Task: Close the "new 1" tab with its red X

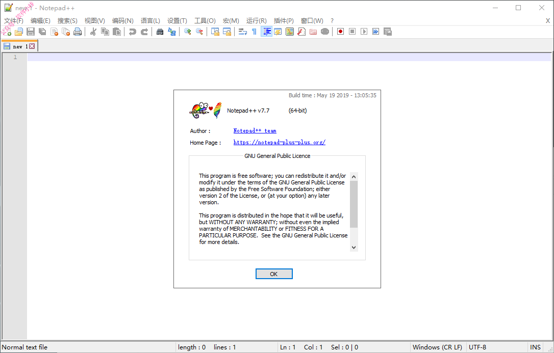Action: [x=32, y=46]
